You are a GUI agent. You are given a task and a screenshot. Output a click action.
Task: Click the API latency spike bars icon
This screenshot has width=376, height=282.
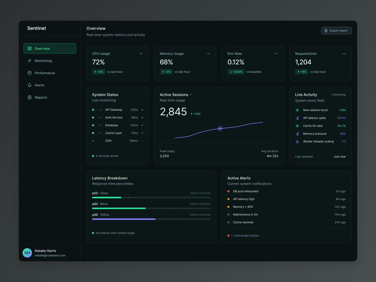pos(297,118)
